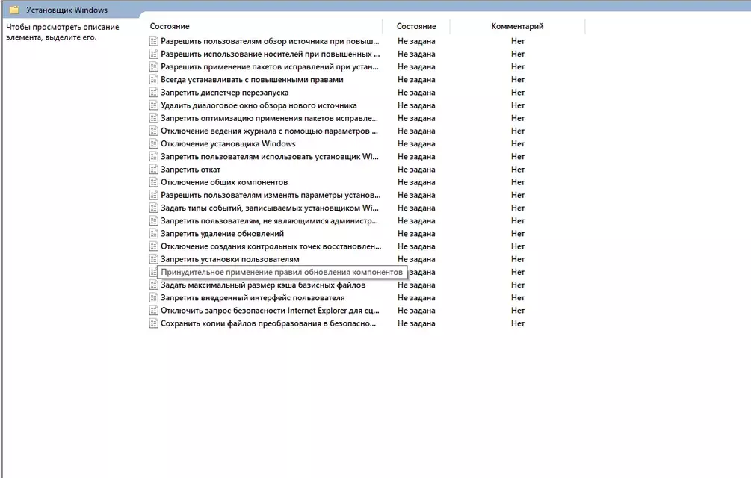Click policy icon for Разрешить использование носителей
This screenshot has height=478, width=751.
pyautogui.click(x=154, y=54)
